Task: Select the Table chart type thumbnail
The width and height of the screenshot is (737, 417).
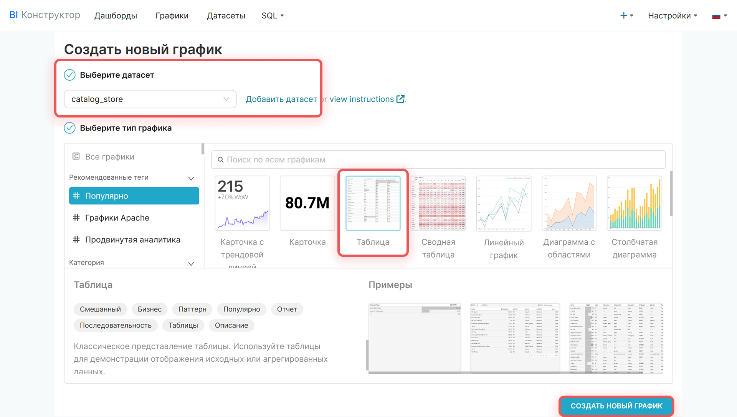Action: coord(373,204)
